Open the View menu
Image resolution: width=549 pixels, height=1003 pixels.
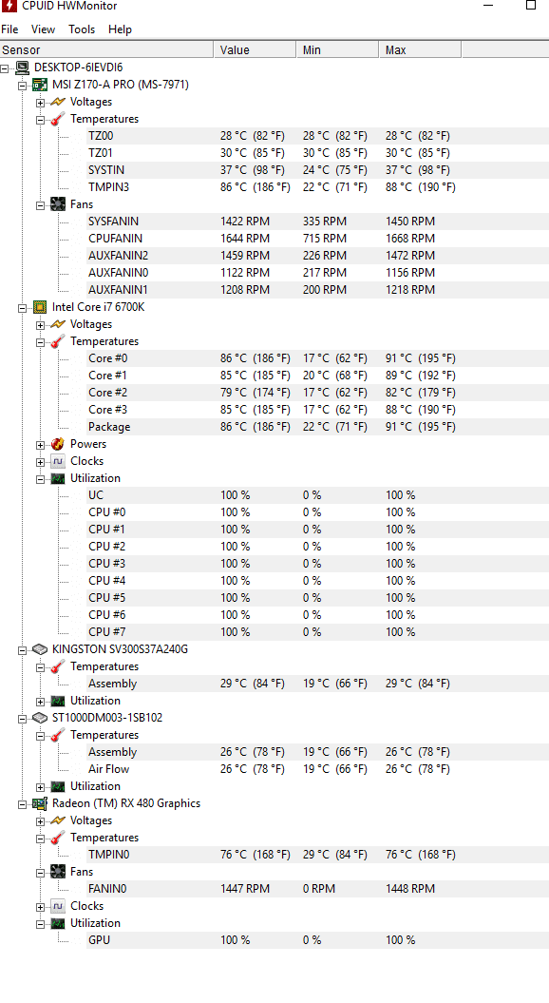[43, 29]
